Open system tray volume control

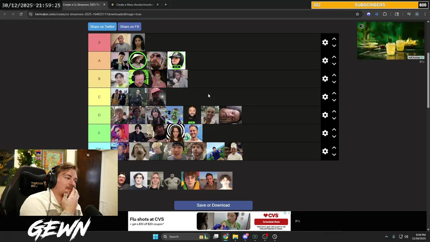(406, 237)
